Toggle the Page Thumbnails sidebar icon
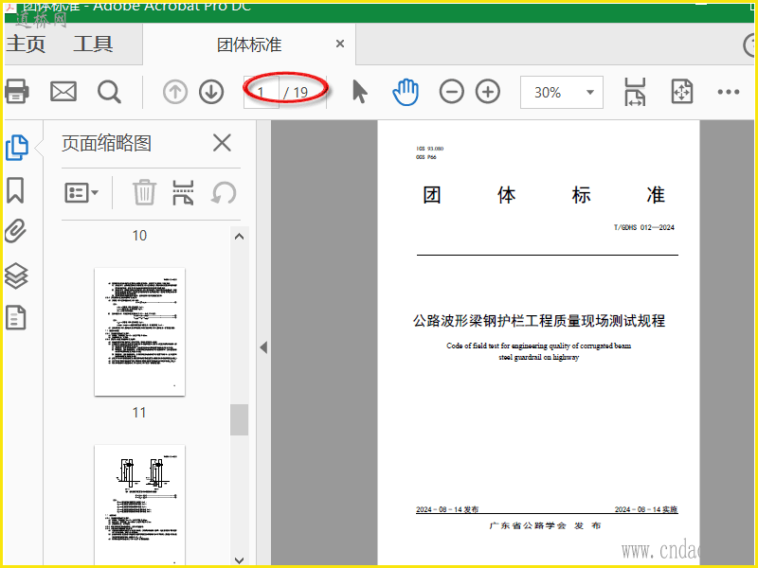 [17, 148]
